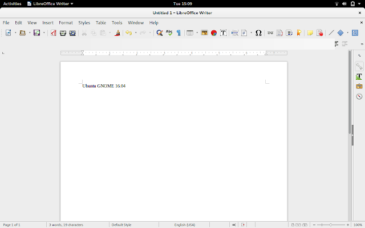The width and height of the screenshot is (365, 228).
Task: Click zoom in plus button
Action: click(348, 225)
